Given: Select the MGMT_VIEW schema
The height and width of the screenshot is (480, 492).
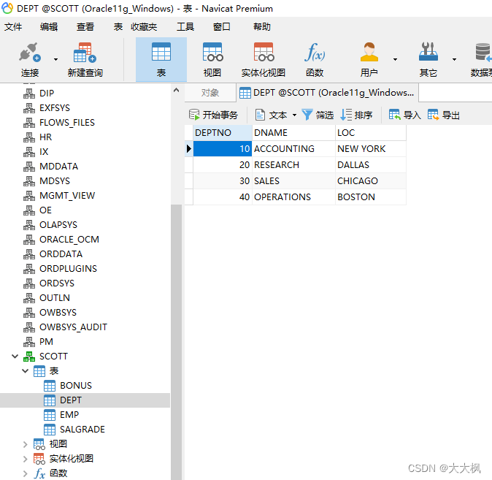Looking at the screenshot, I should coord(67,196).
